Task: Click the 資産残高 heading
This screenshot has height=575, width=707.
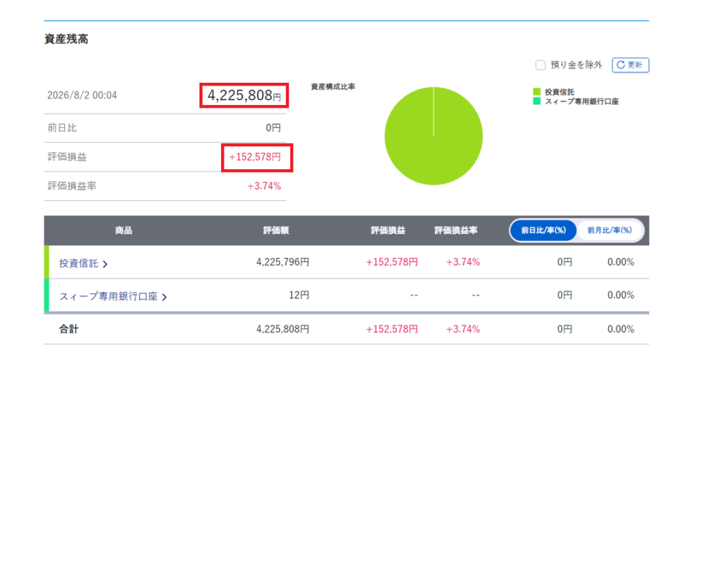Action: pos(66,39)
